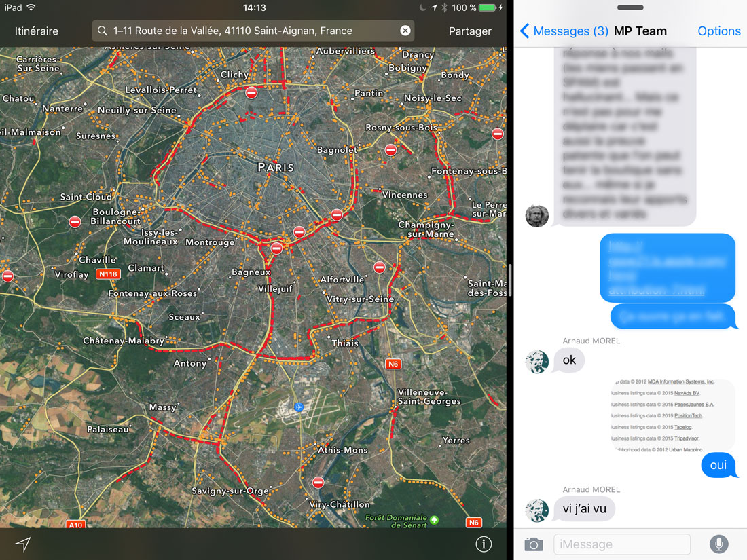Clear the Maps search field text
Screen dimensions: 747x560
pyautogui.click(x=405, y=31)
